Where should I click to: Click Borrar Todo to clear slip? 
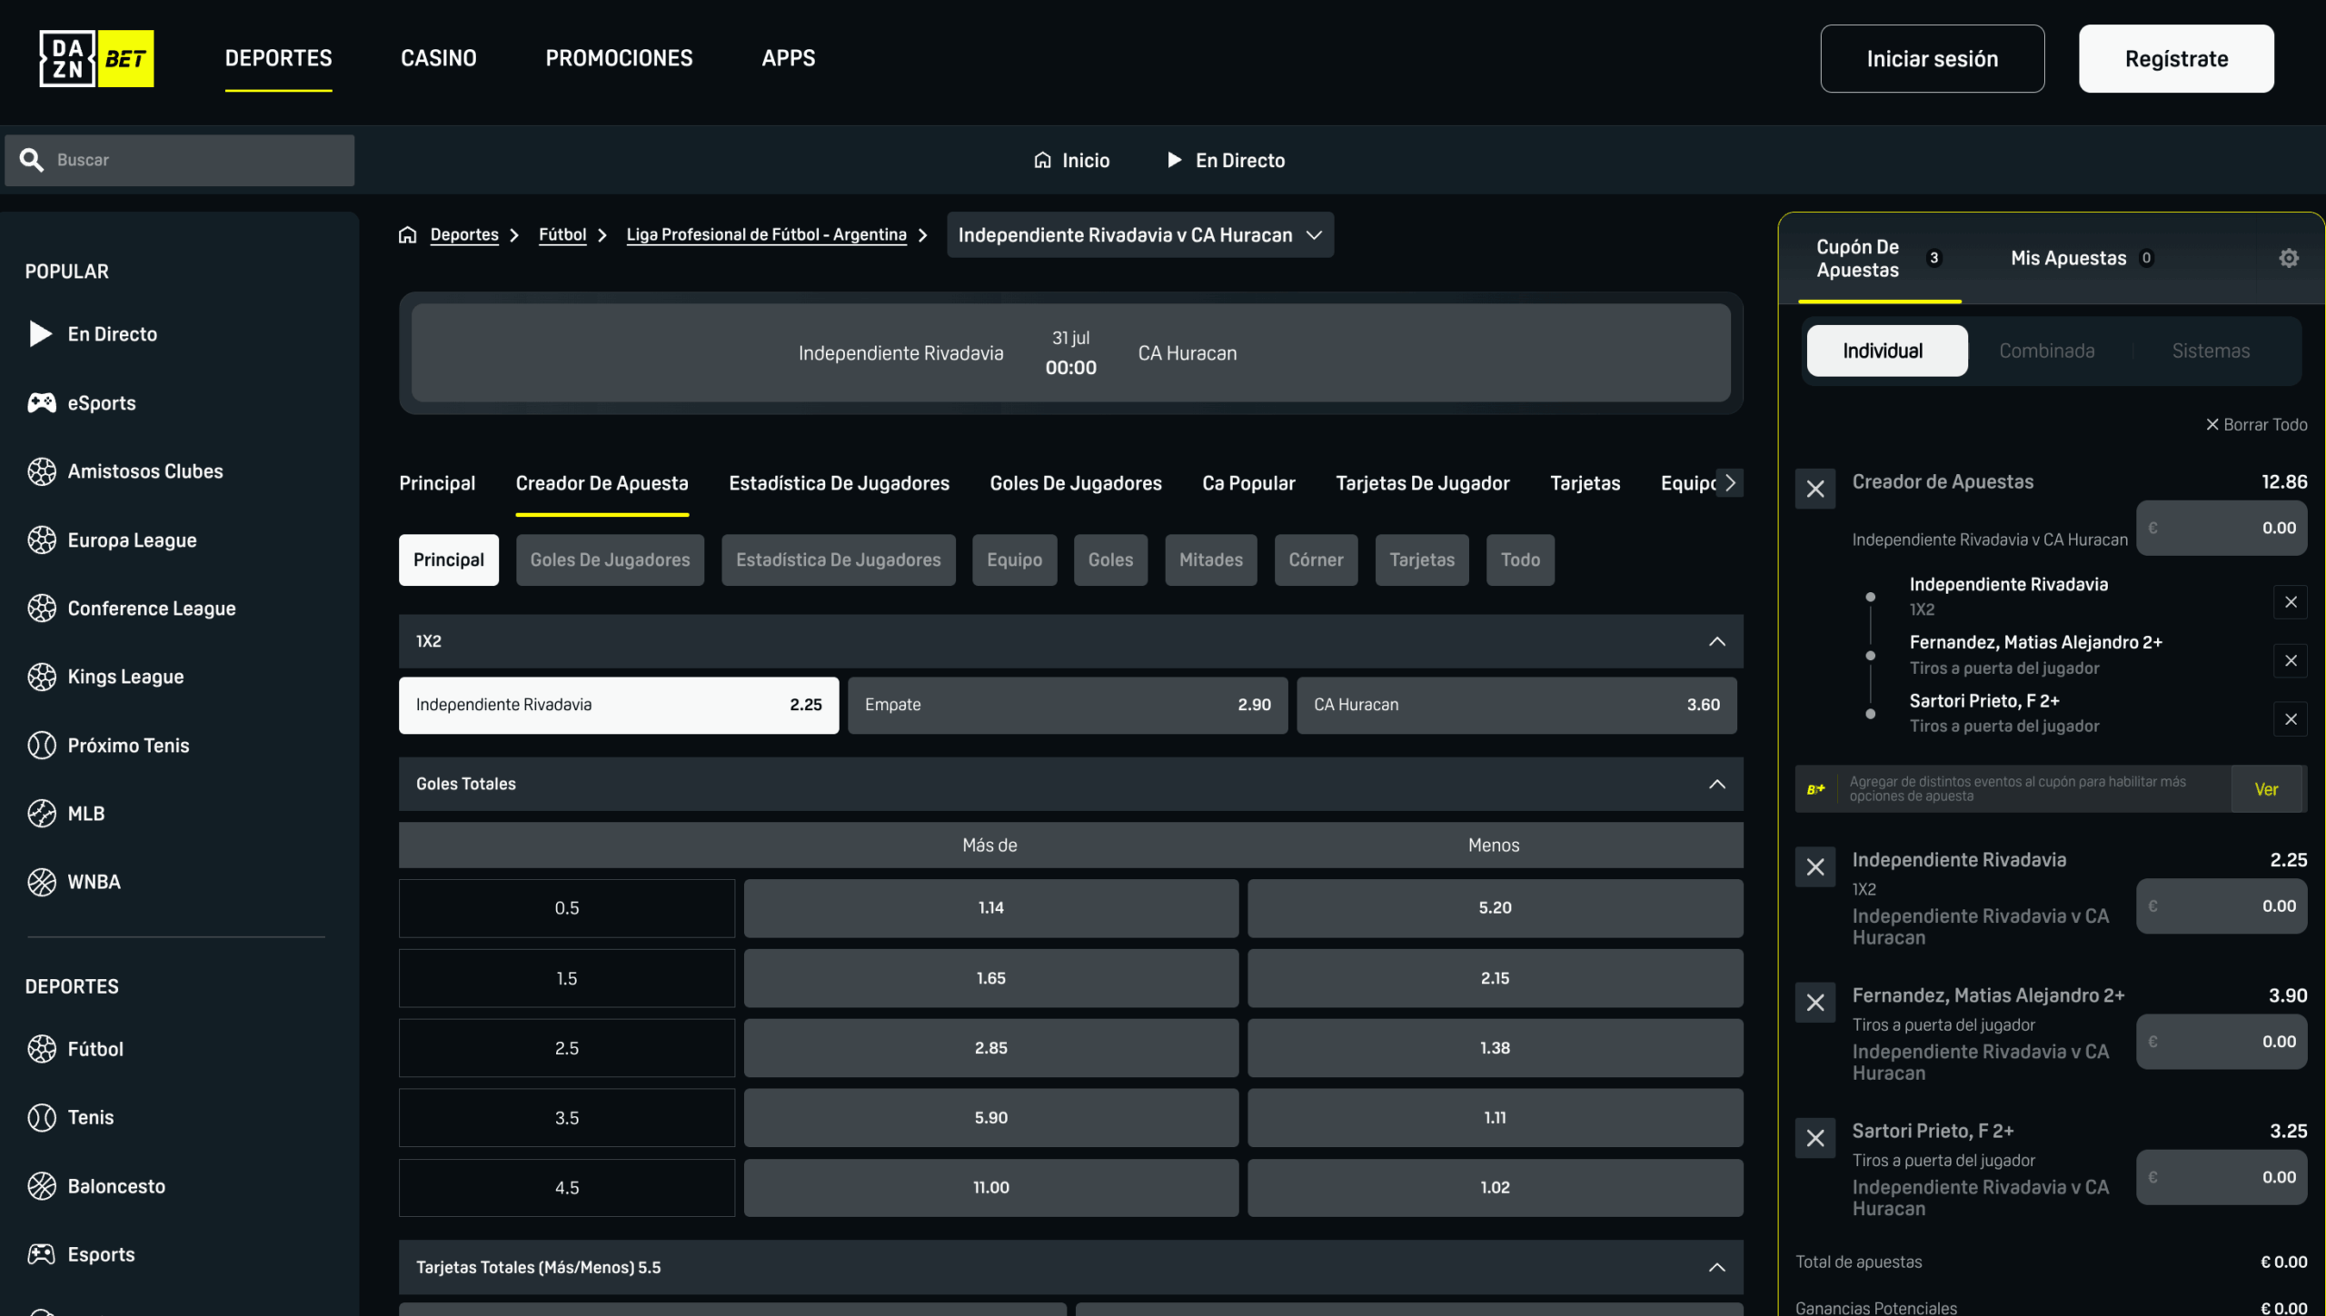2257,424
